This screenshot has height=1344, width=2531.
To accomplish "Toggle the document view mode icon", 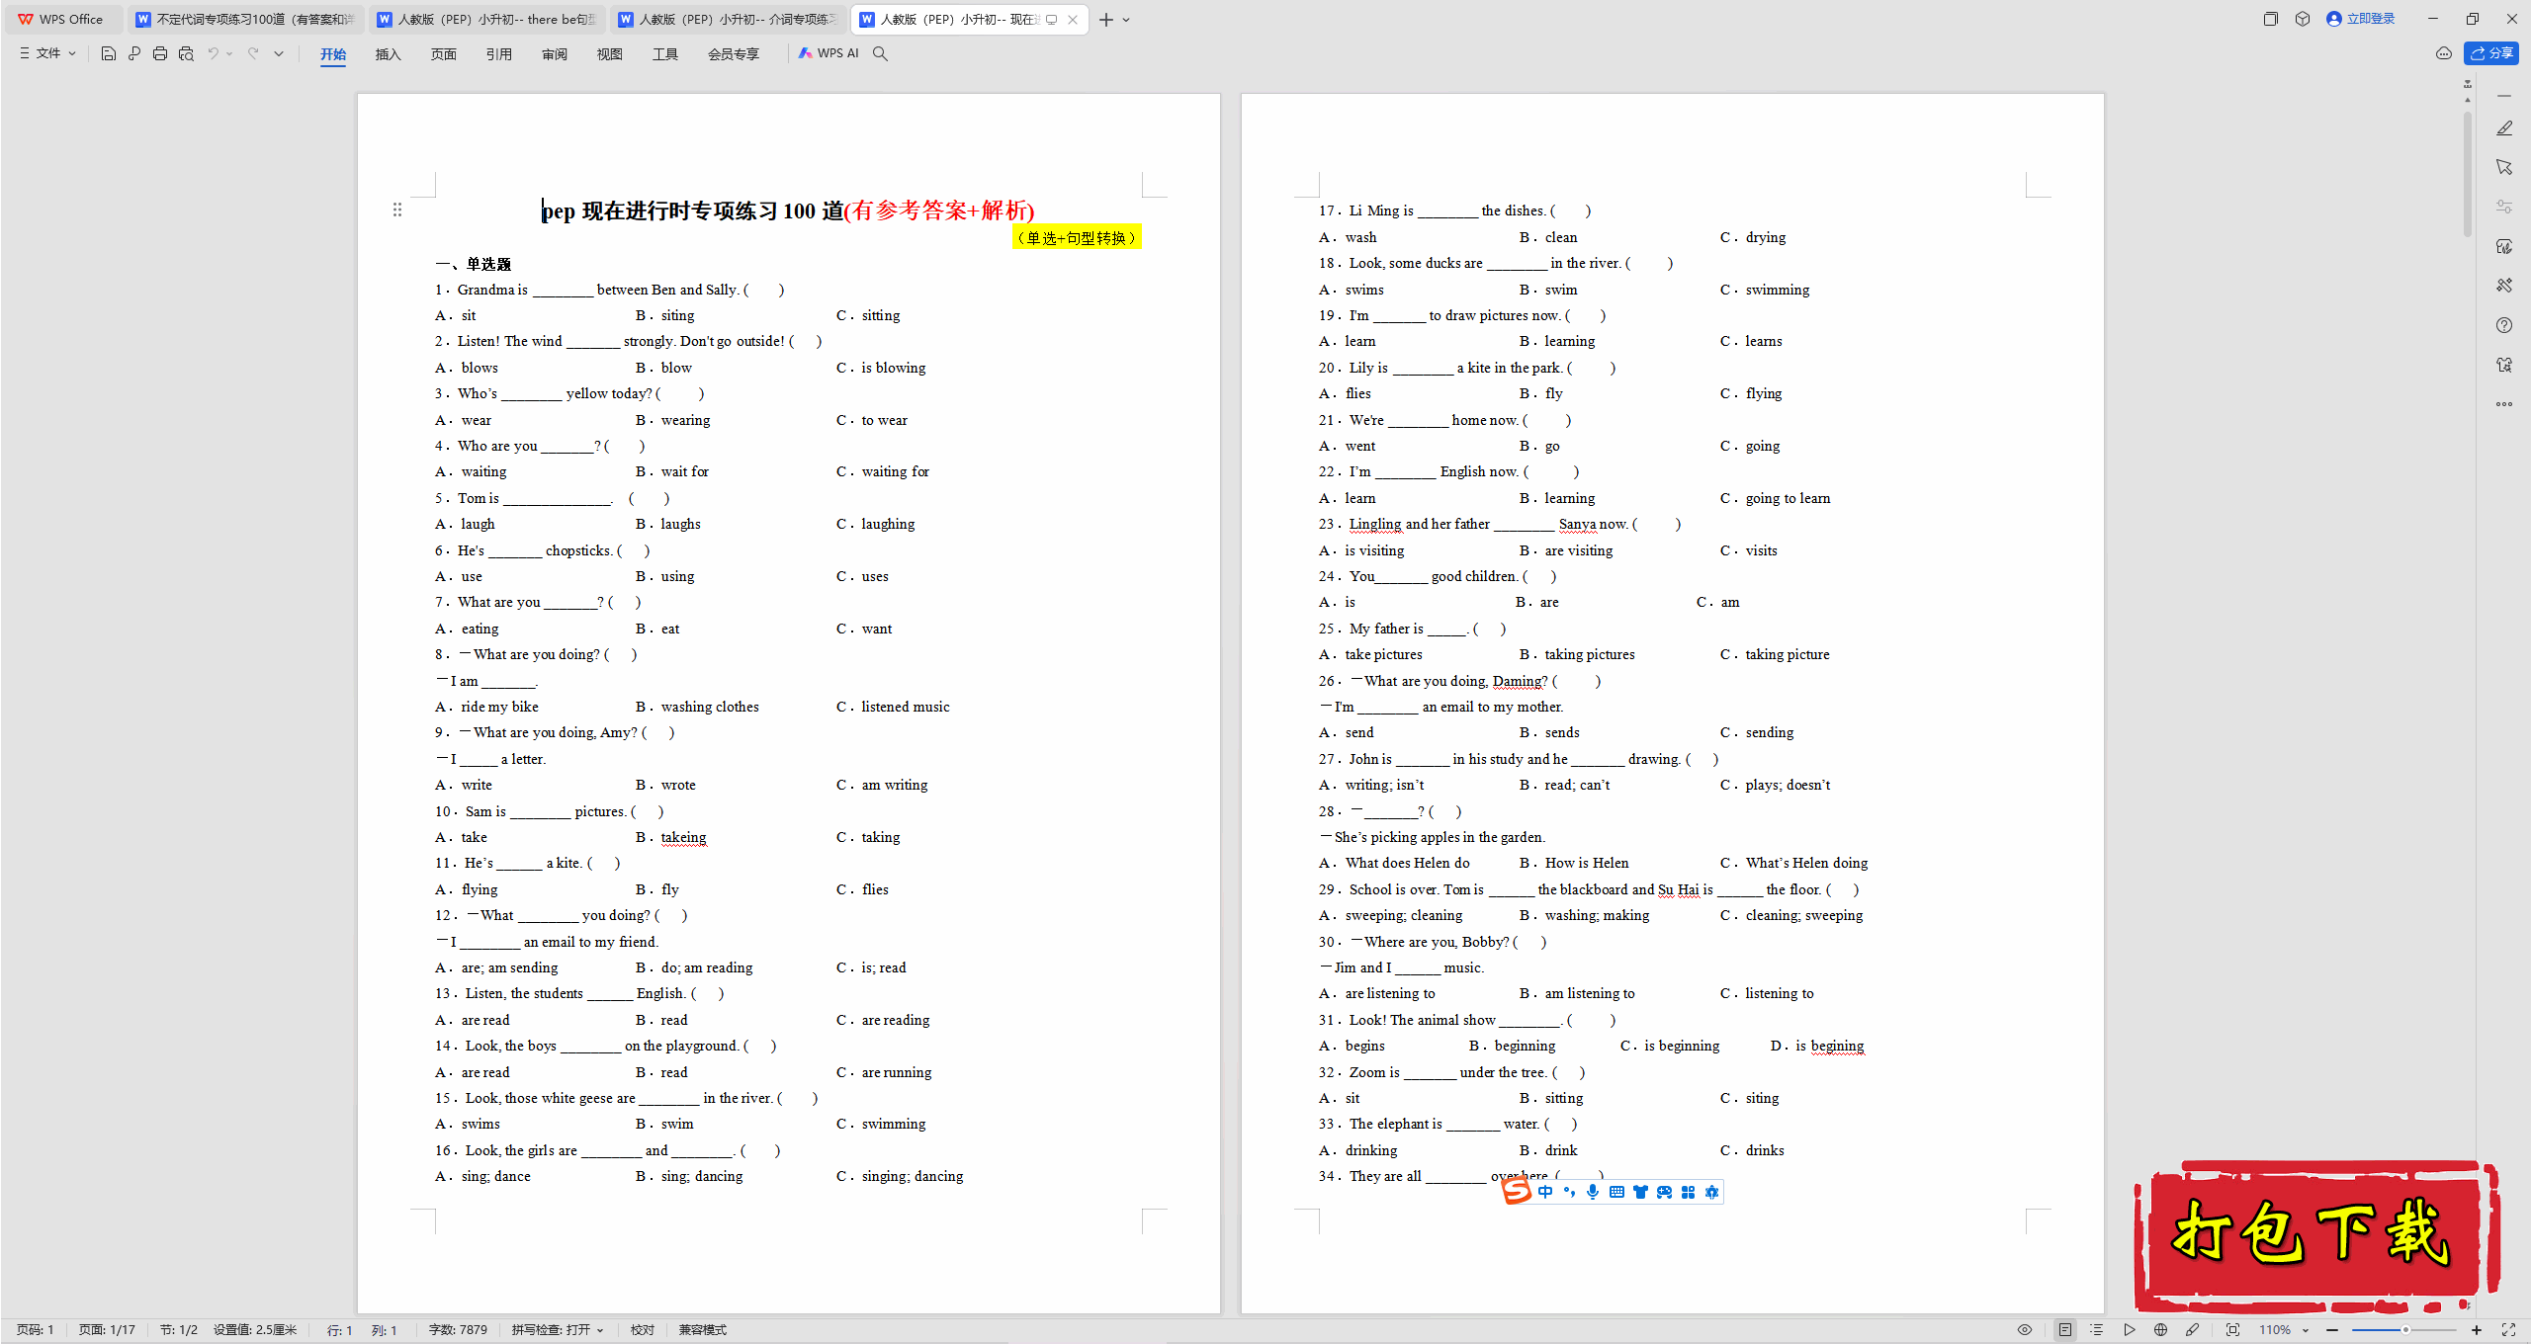I will tap(2062, 1329).
